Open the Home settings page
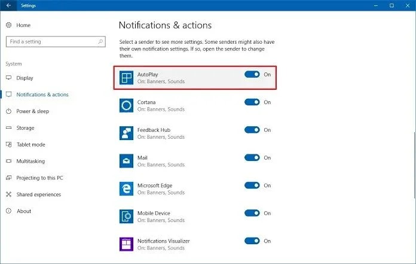The image size is (416, 264). click(23, 25)
